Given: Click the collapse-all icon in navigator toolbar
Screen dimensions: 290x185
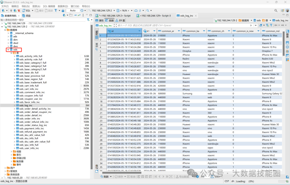Looking at the screenshot, I should click(x=75, y=16).
